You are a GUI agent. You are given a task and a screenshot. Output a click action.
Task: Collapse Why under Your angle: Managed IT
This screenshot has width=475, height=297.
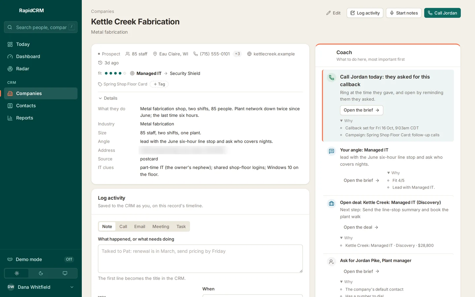(x=394, y=173)
